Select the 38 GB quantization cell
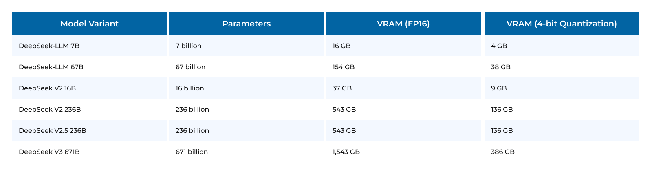The height and width of the screenshot is (172, 652). click(x=501, y=67)
